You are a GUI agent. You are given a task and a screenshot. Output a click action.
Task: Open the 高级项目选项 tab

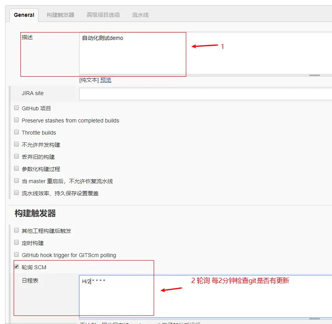pyautogui.click(x=103, y=15)
